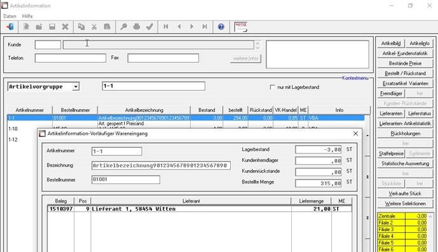The height and width of the screenshot is (252, 438).
Task: Open Statistische Auswertung
Action: [x=405, y=164]
